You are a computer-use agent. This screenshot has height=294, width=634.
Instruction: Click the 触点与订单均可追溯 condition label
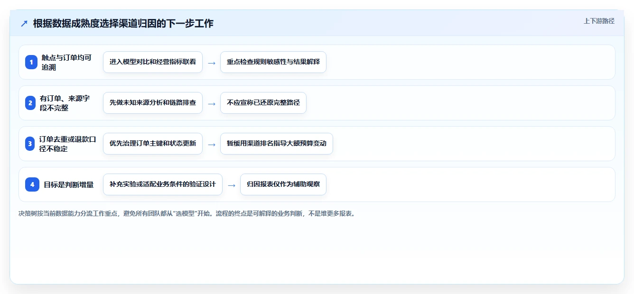coord(66,62)
